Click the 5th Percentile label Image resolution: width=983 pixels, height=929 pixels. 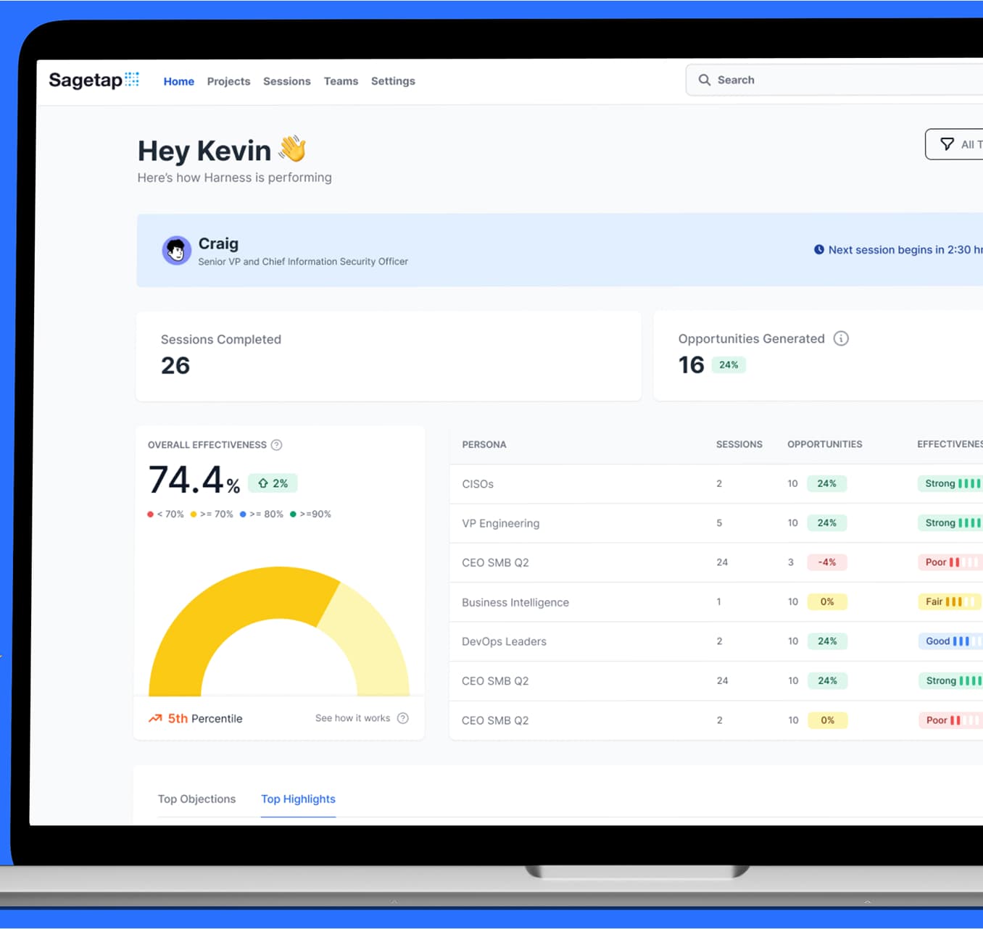coord(205,718)
